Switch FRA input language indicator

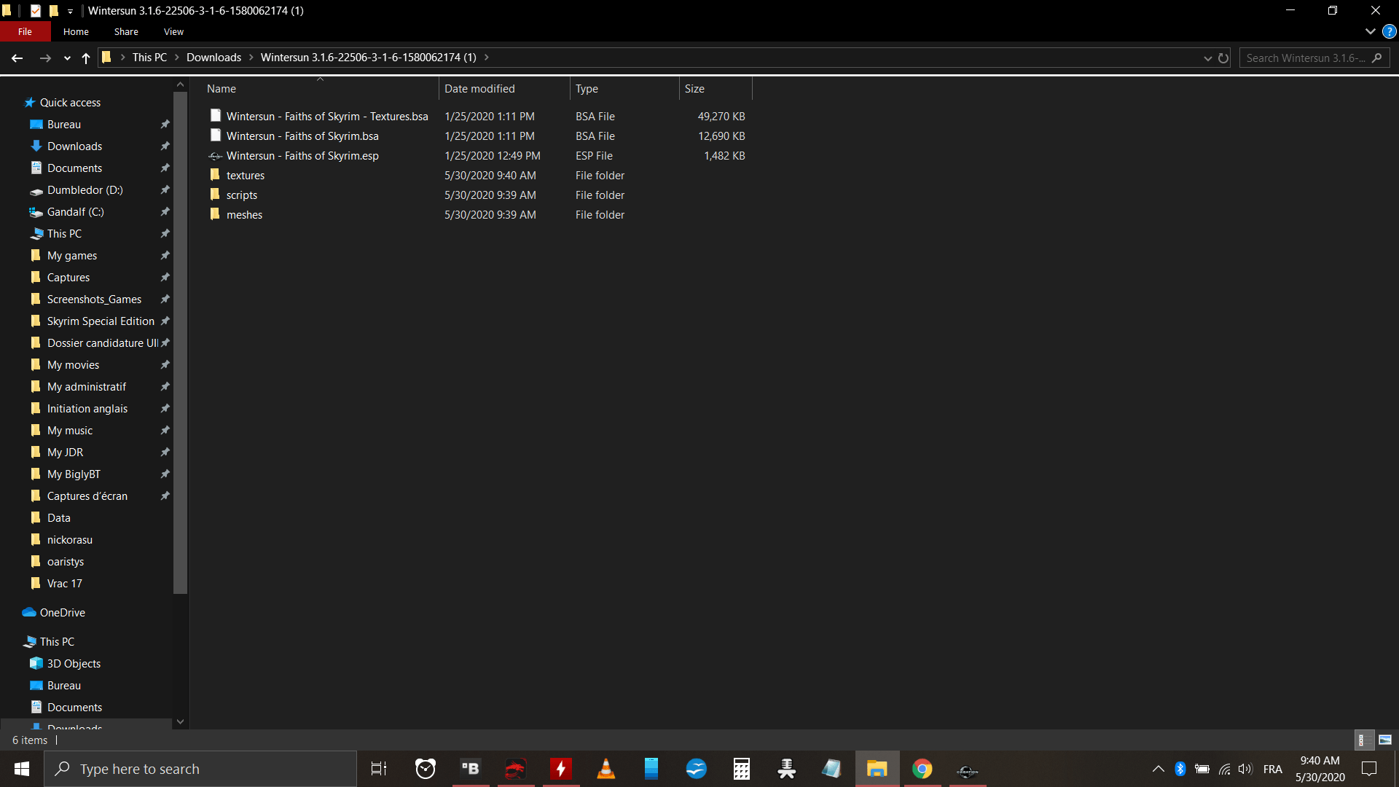(1273, 769)
